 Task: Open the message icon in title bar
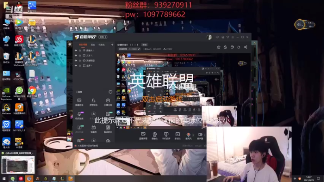217,37
